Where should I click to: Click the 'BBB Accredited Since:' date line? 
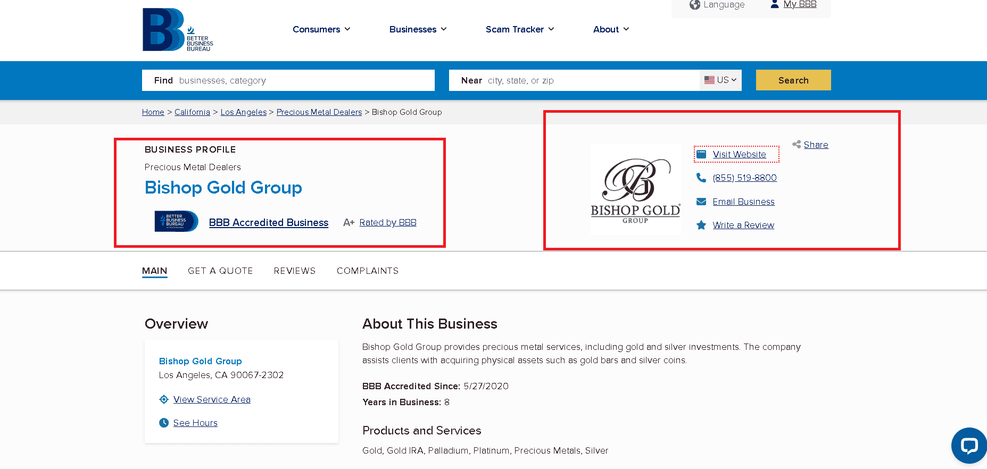[x=435, y=386]
